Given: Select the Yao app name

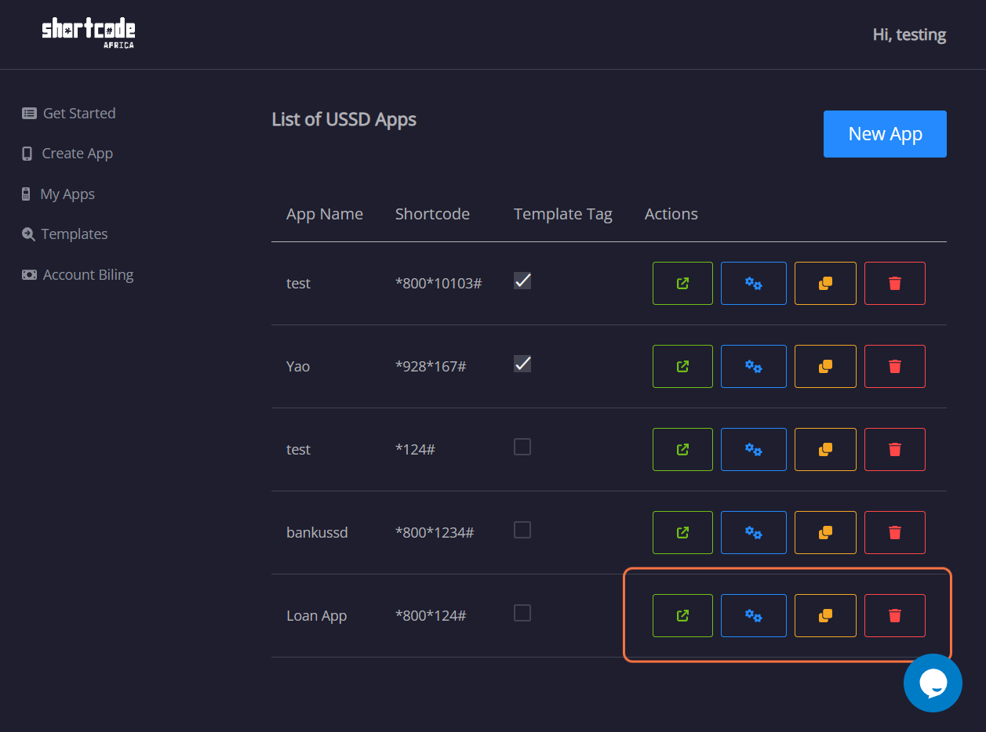Looking at the screenshot, I should (x=298, y=366).
